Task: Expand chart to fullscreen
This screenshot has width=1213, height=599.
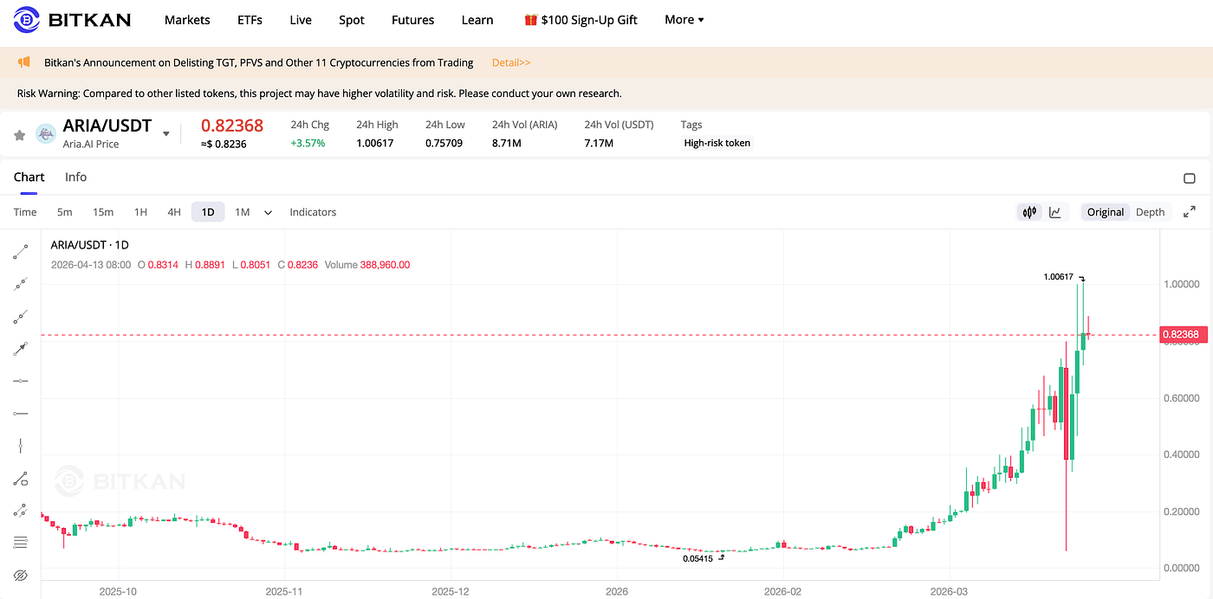Action: [1190, 212]
